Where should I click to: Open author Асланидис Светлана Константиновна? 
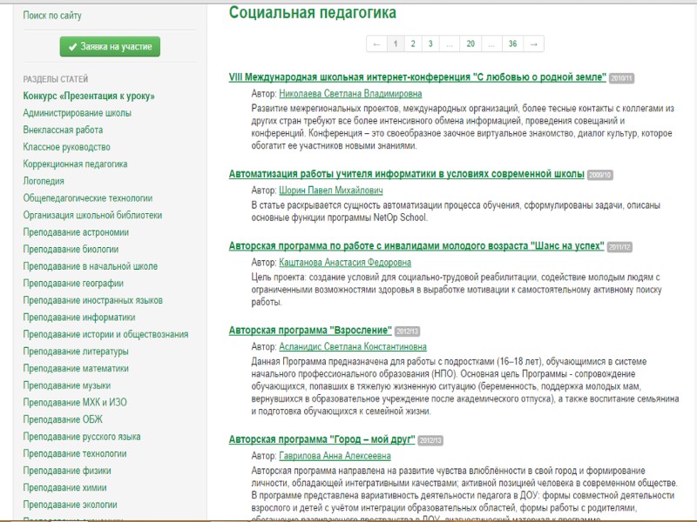(353, 346)
